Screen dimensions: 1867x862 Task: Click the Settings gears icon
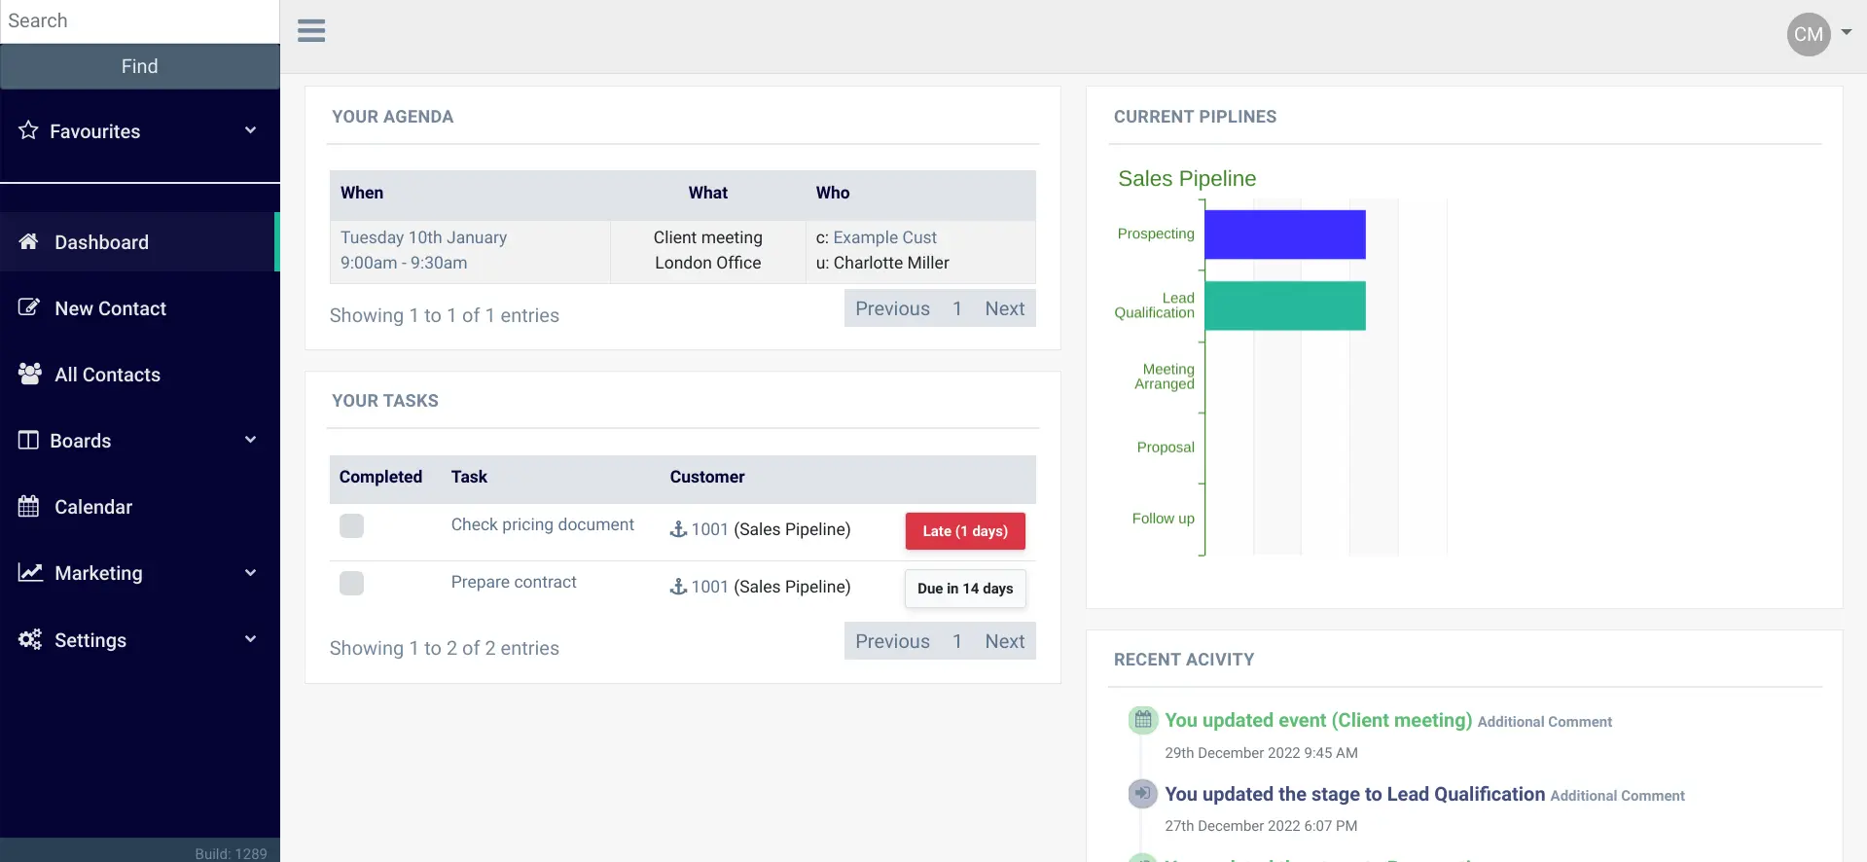pos(28,639)
